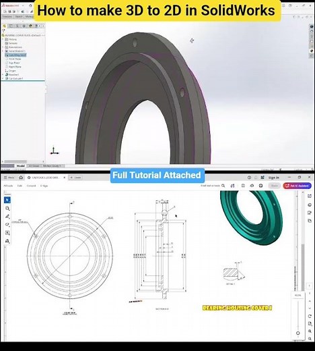Click Sign in at top of Acrobat

273,178
